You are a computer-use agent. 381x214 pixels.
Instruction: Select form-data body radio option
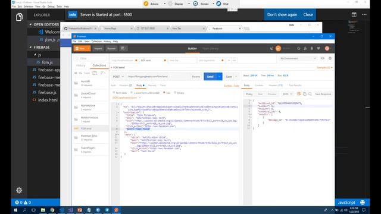(114, 93)
